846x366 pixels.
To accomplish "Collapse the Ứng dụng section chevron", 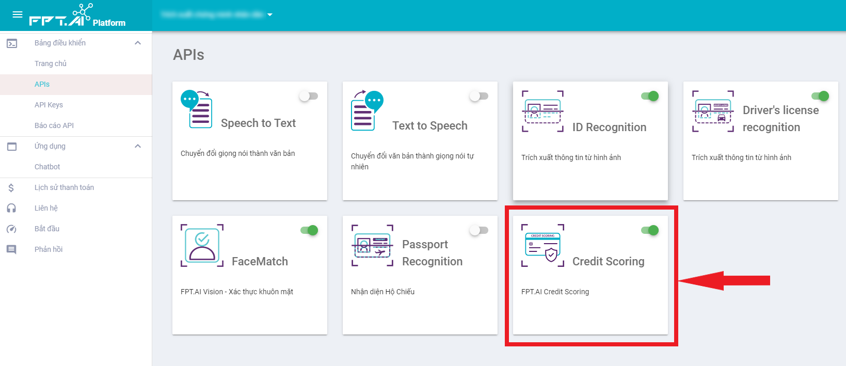I will (138, 146).
